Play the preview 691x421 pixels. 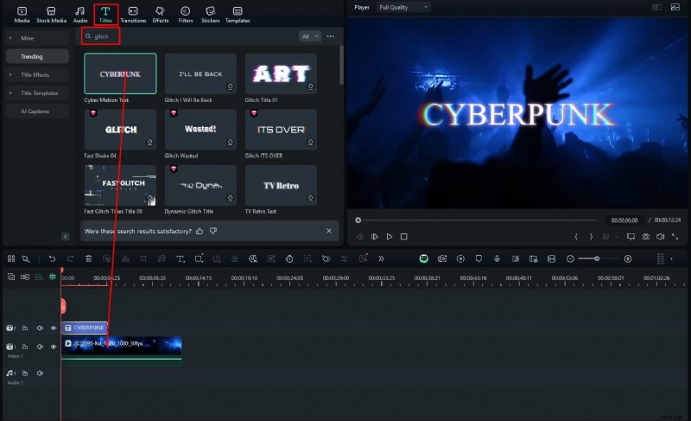(390, 237)
